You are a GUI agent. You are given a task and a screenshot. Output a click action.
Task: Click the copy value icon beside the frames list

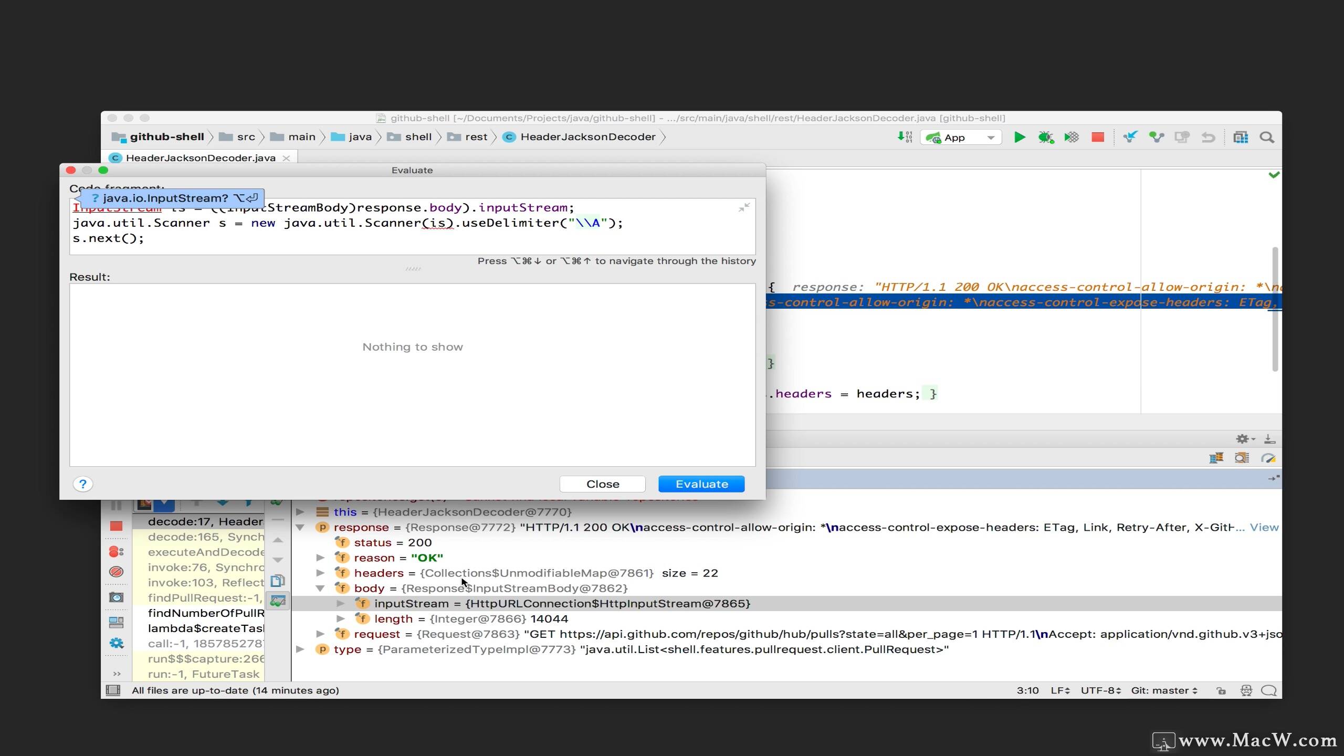[278, 581]
